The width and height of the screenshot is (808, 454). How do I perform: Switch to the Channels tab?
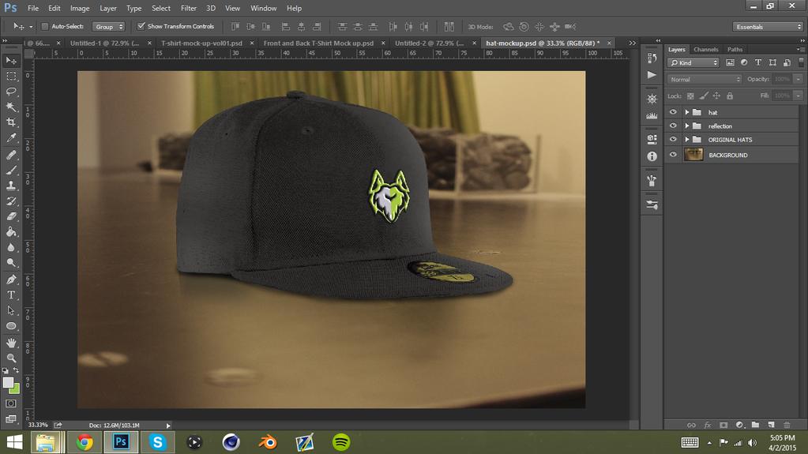(x=705, y=50)
